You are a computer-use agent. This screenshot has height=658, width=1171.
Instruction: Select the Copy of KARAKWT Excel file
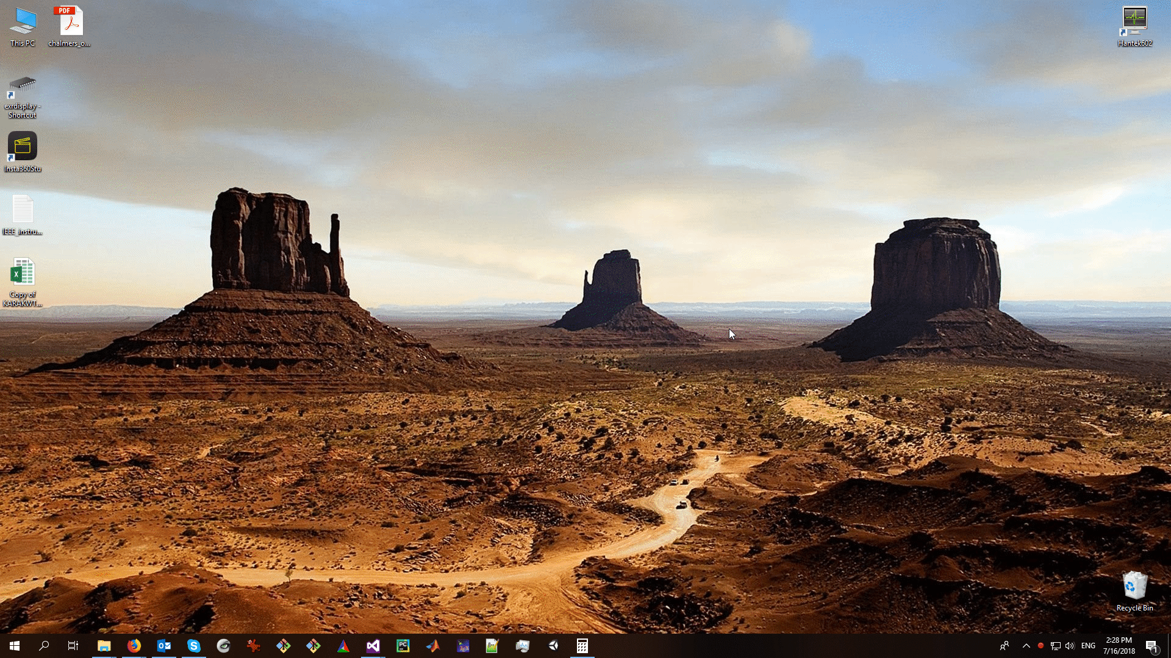(x=23, y=281)
